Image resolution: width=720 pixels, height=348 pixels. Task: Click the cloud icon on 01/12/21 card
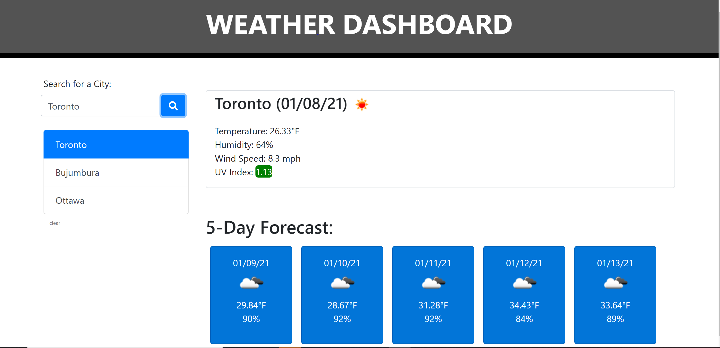click(524, 282)
